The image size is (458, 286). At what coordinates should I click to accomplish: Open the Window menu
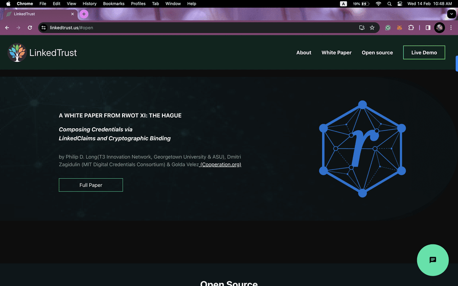point(173,4)
